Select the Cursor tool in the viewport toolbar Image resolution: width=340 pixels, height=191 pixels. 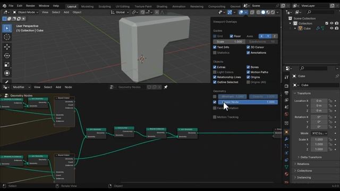[x=7, y=37]
